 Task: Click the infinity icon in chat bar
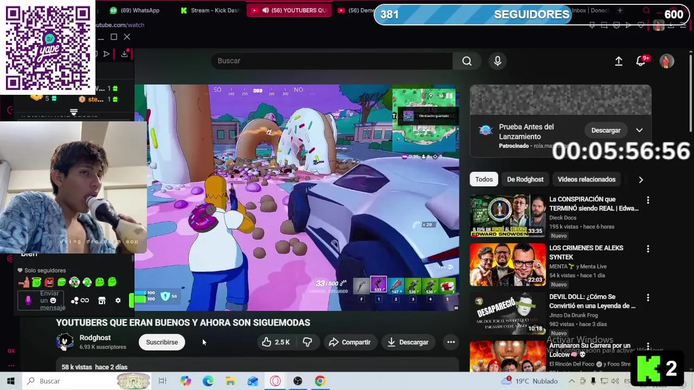coord(85,301)
